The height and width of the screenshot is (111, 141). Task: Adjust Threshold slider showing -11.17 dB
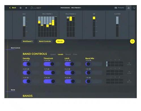[52, 73]
